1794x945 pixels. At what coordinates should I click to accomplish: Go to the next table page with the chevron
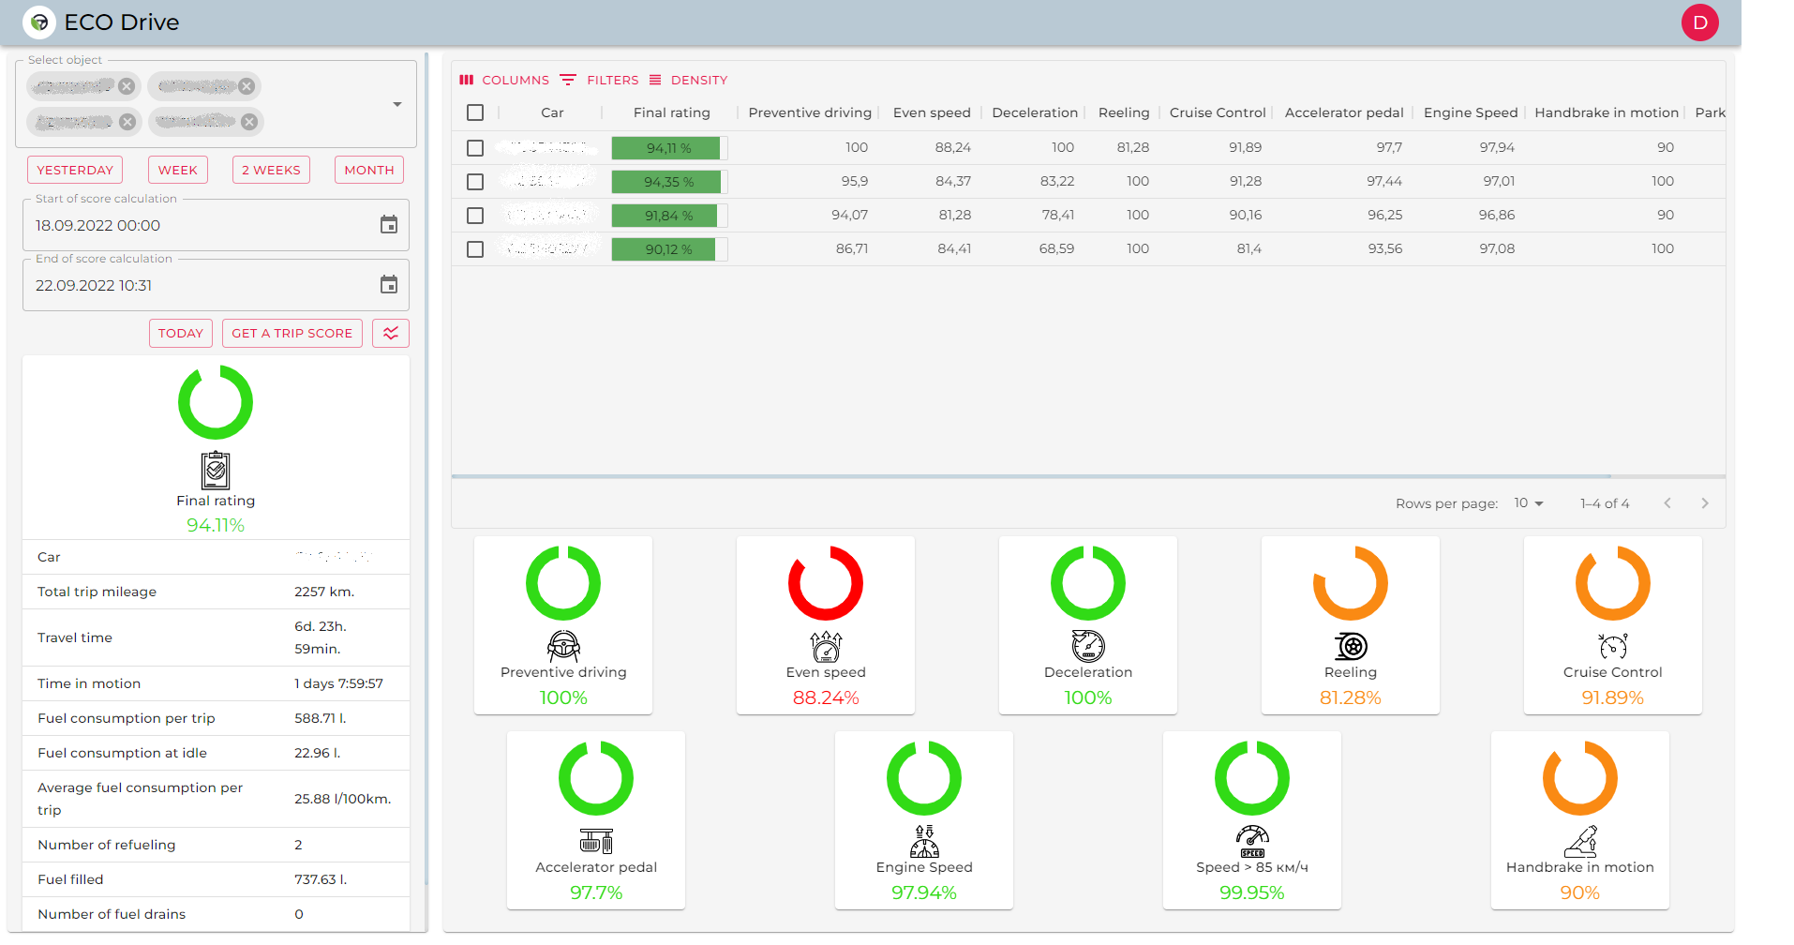[x=1705, y=503]
